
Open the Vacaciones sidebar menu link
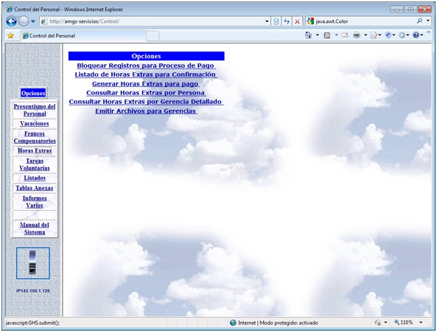click(35, 123)
